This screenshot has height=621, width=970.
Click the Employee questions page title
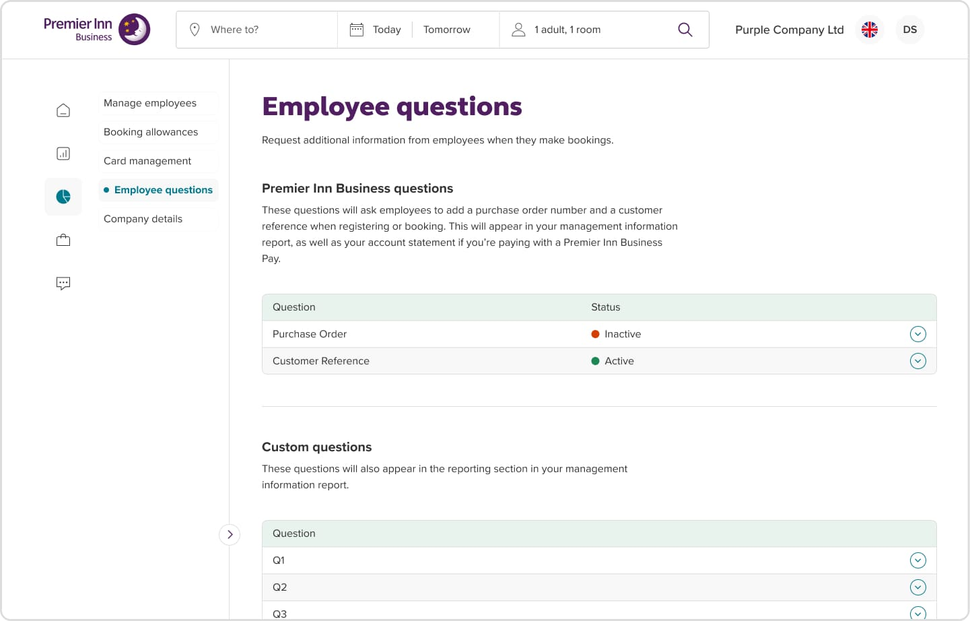392,107
